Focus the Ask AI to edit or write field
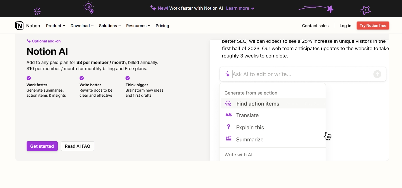This screenshot has height=188, width=402. [x=301, y=74]
